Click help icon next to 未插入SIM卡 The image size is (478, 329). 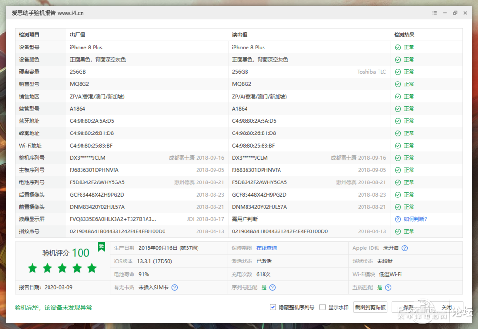[x=174, y=287]
